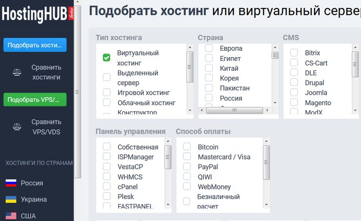The width and height of the screenshot is (361, 221).
Task: Click the Страна horizontal scrollbar thumb
Action: pyautogui.click(x=234, y=110)
